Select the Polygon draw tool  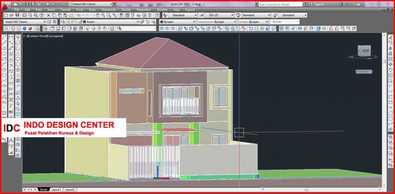click(4, 54)
